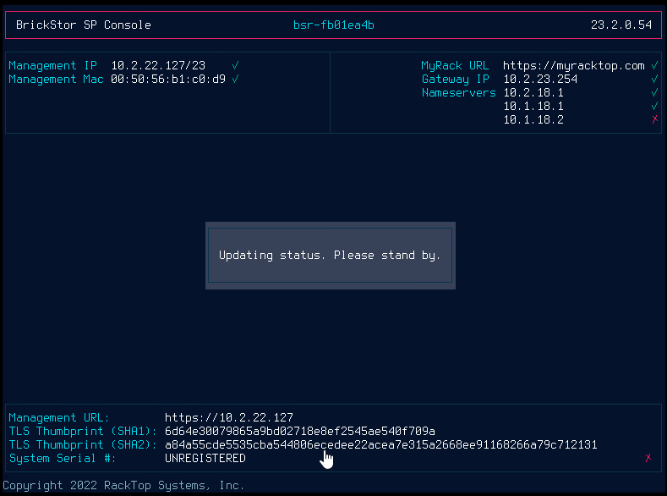Click the hostname bsr-fb01ea4b in header

[333, 25]
